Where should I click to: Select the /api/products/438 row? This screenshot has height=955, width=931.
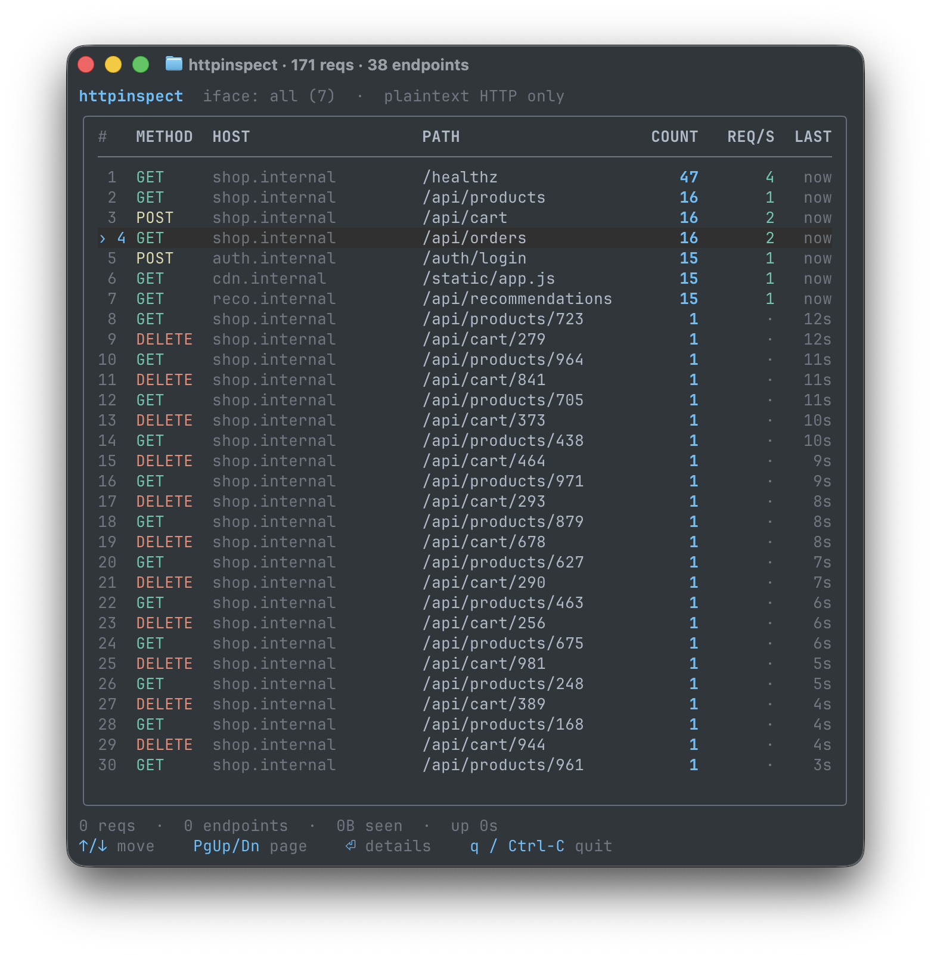(465, 441)
